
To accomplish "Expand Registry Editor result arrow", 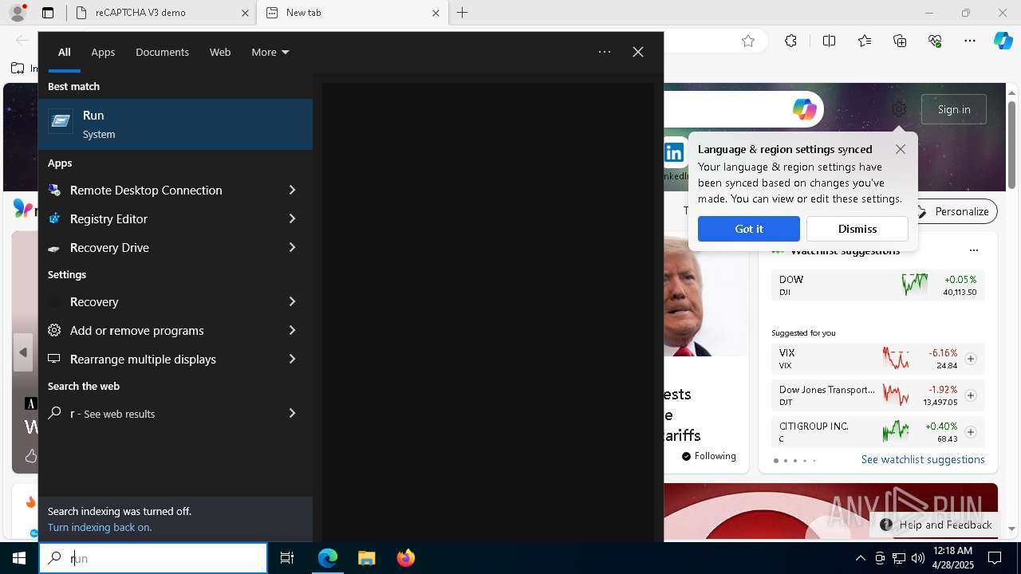I will pos(292,218).
